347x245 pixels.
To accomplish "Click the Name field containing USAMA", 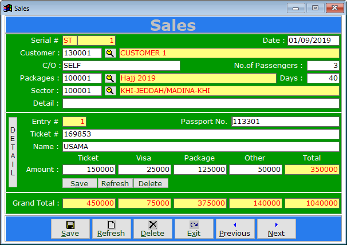I will click(x=201, y=147).
